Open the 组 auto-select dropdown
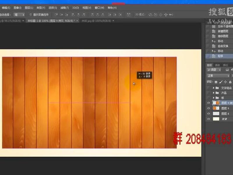This screenshot has height=175, width=233. pos(19,15)
